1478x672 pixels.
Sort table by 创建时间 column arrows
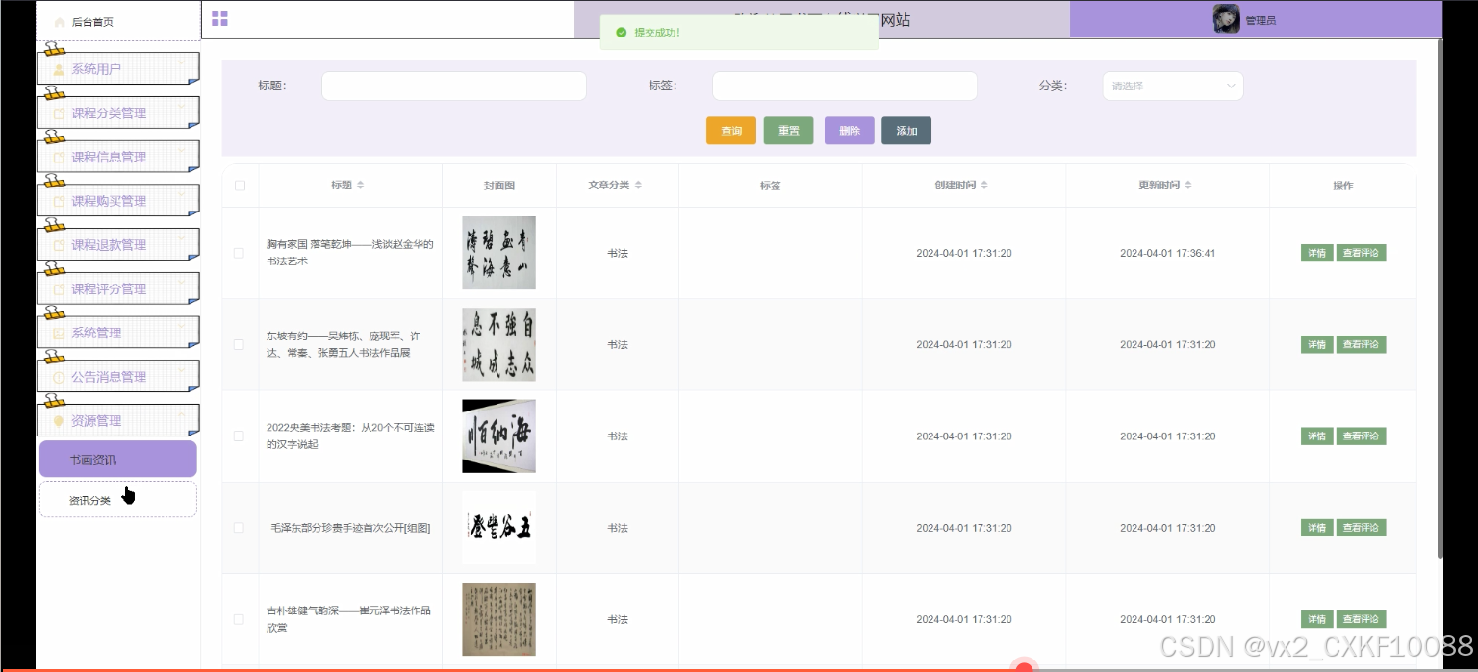[984, 186]
